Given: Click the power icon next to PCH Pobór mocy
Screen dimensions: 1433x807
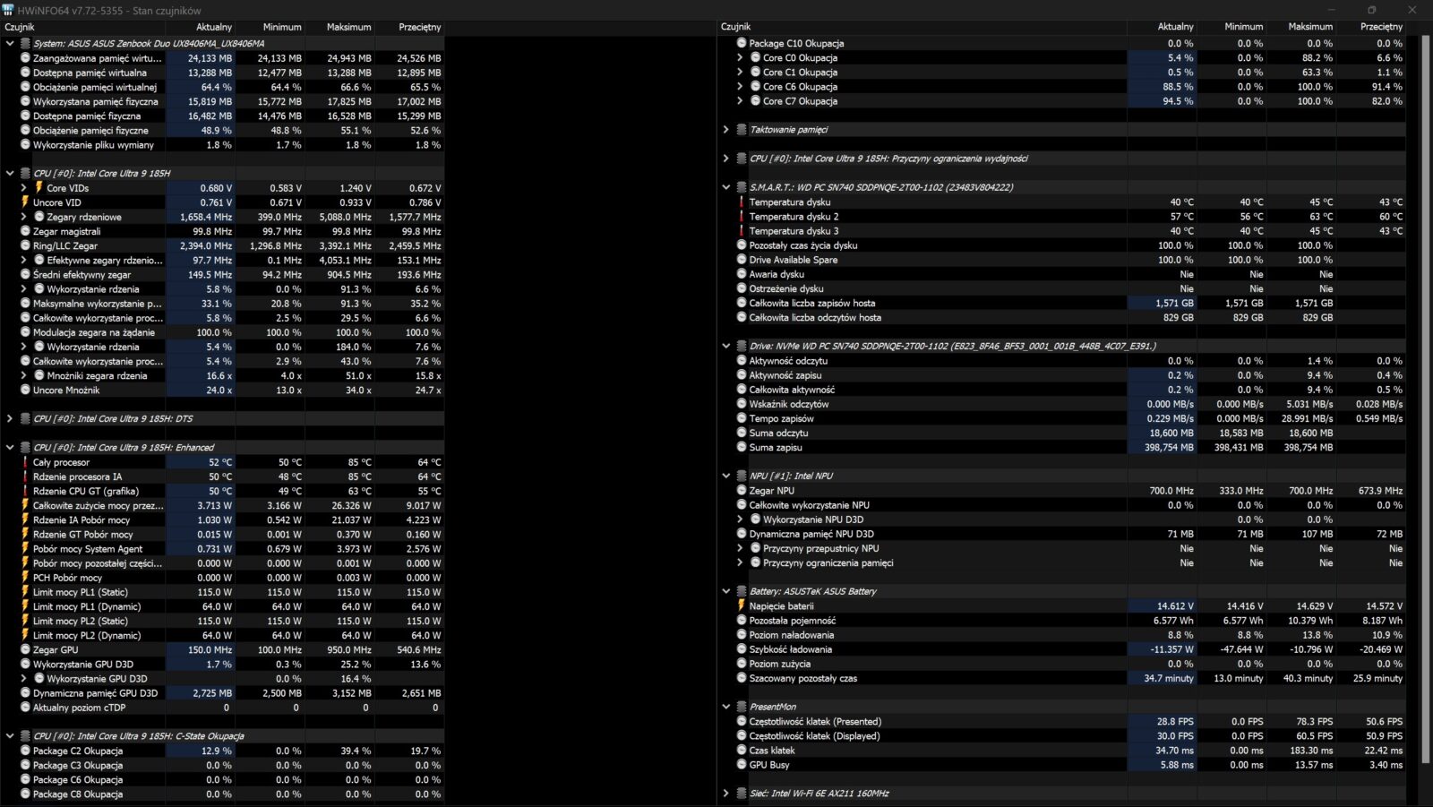Looking at the screenshot, I should pos(25,578).
